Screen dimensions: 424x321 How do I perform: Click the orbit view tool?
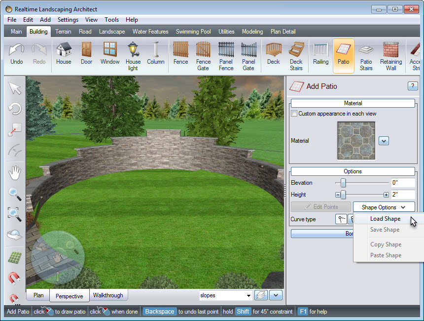click(15, 235)
